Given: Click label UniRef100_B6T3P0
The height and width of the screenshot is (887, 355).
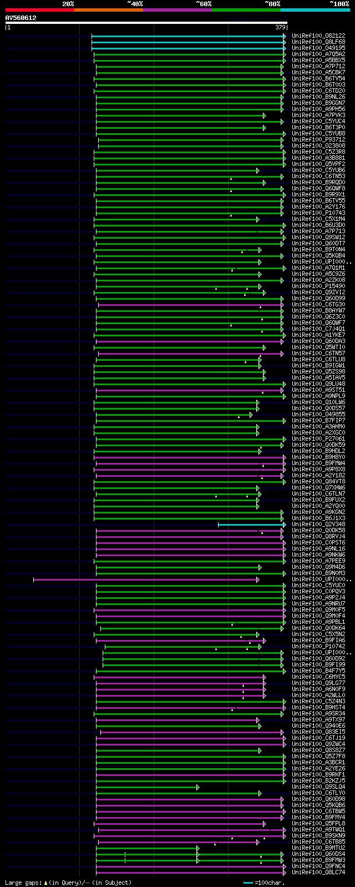Looking at the screenshot, I should click(x=318, y=127).
